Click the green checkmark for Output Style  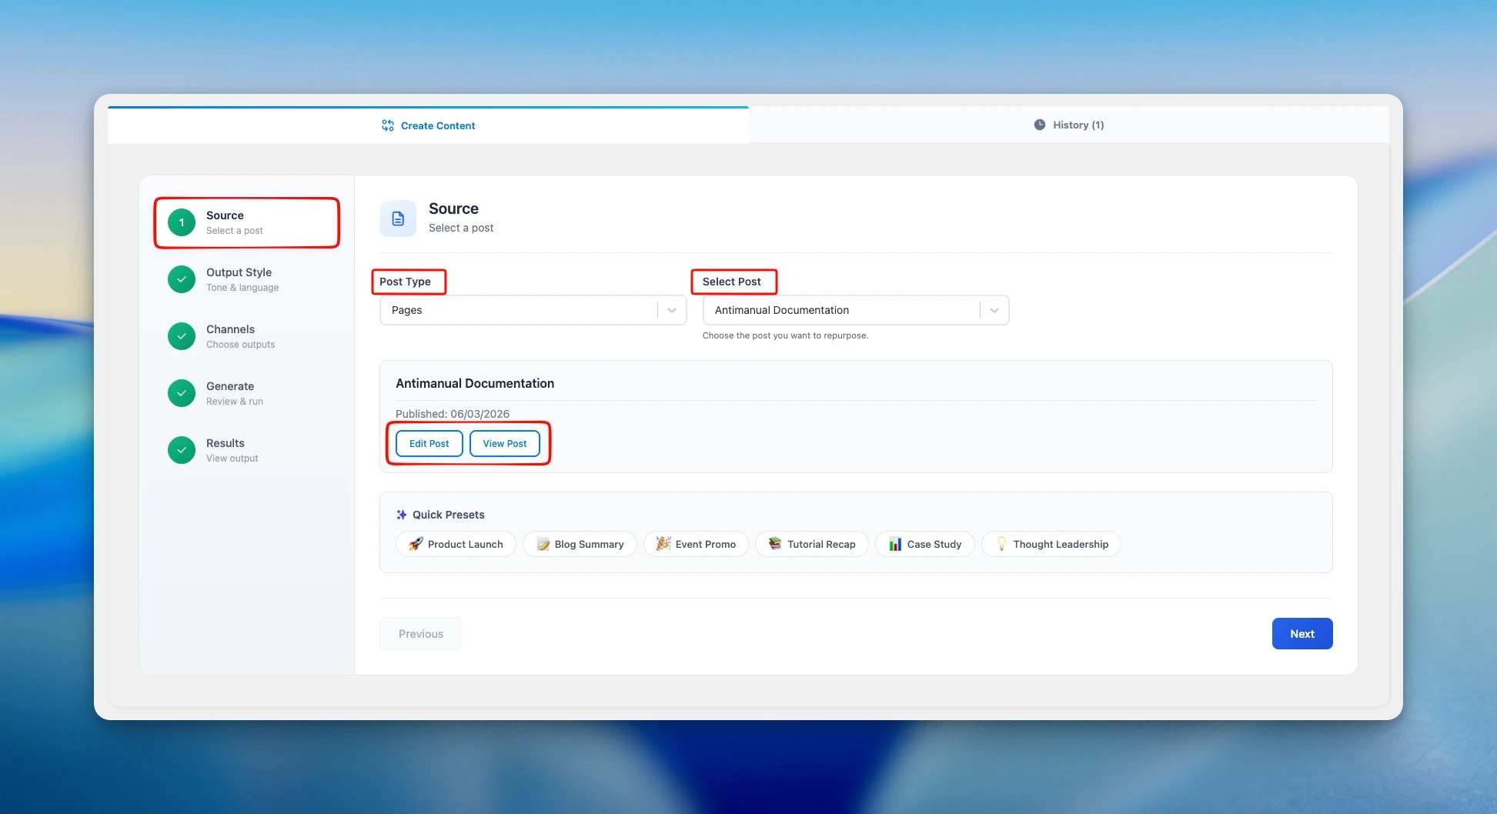pos(182,279)
